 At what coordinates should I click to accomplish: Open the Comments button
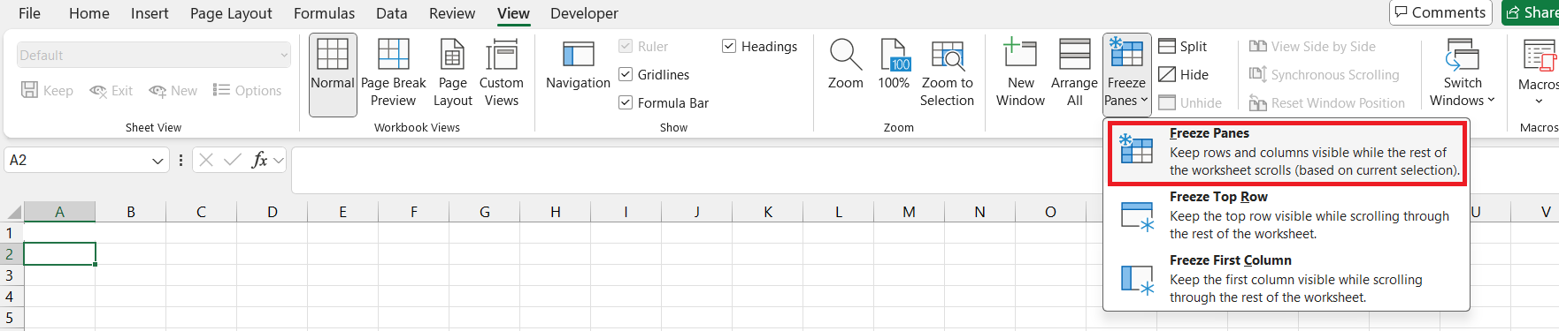click(x=1440, y=12)
